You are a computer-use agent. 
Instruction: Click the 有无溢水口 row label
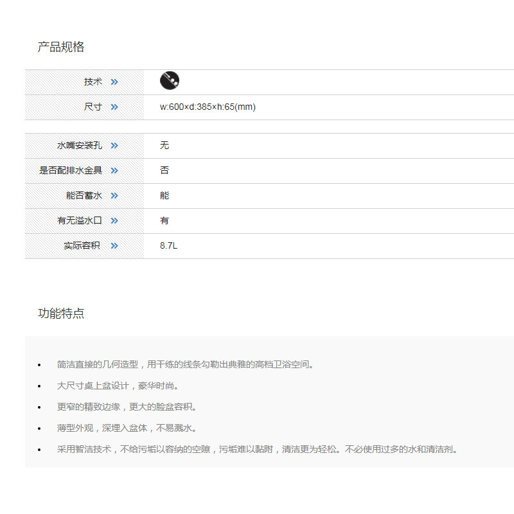point(80,220)
